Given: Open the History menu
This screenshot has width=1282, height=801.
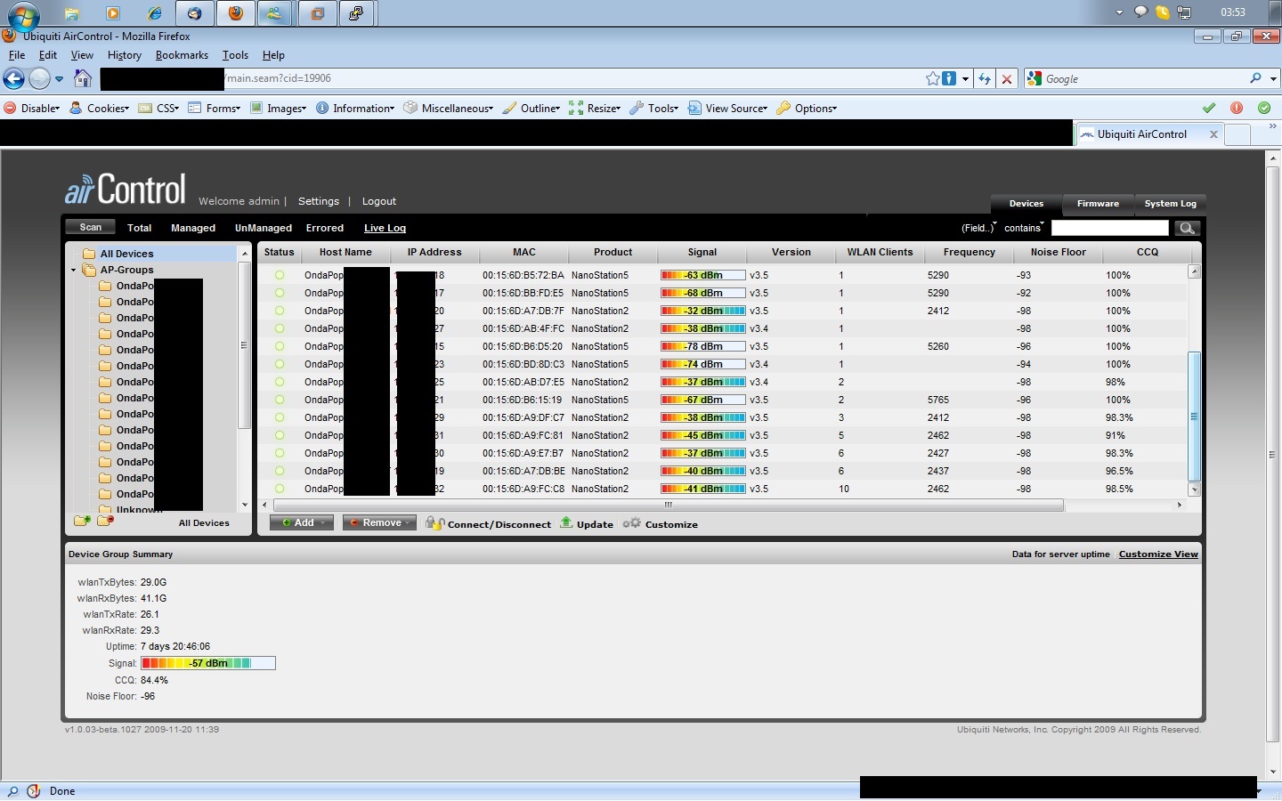Looking at the screenshot, I should (125, 55).
